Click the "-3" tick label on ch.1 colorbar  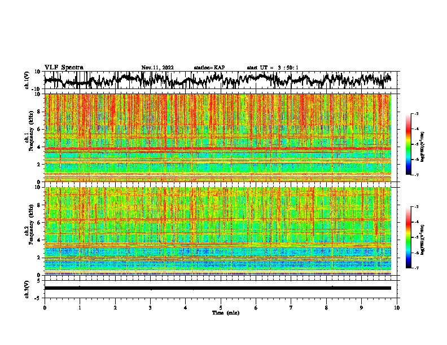coord(417,113)
